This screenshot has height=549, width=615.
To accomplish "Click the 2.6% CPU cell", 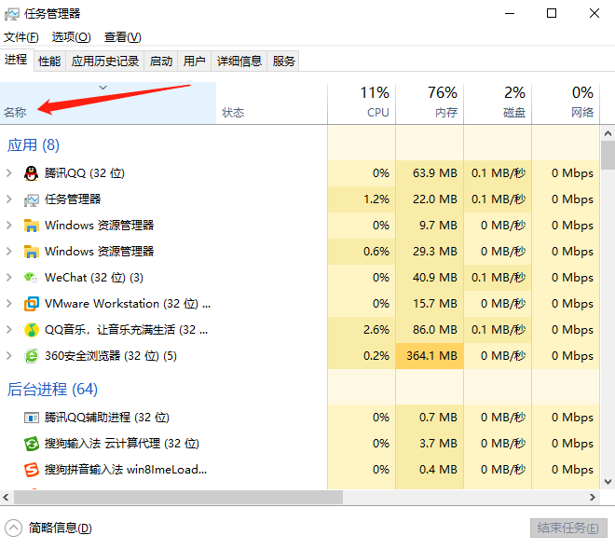I will point(362,330).
